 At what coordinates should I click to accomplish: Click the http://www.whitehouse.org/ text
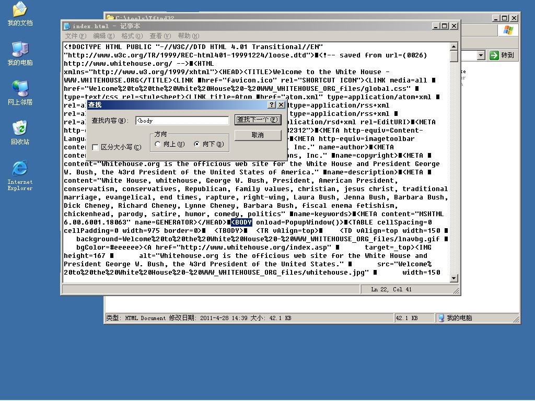[x=118, y=63]
